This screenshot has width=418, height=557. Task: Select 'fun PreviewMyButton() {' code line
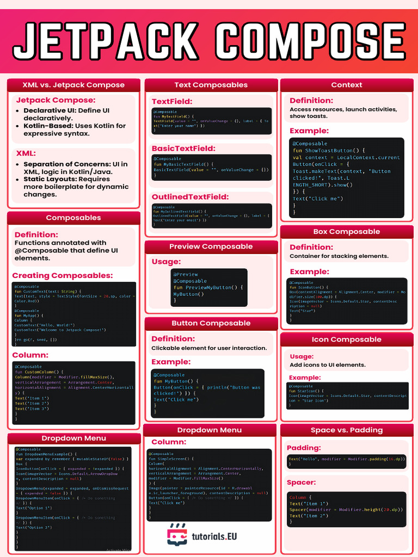[x=208, y=287]
